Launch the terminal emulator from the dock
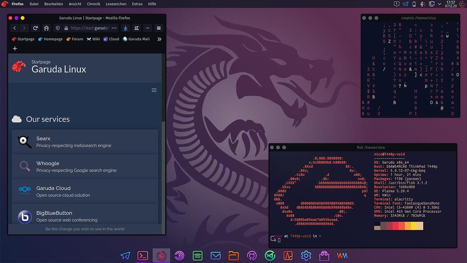Screen dimensions: 467x263 click(143, 256)
